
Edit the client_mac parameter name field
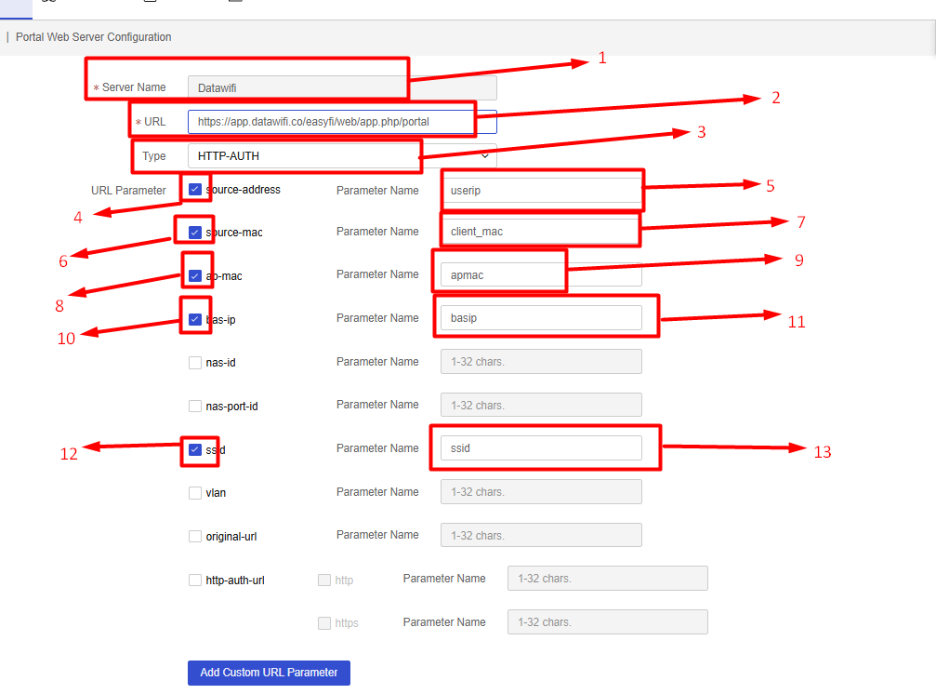tap(541, 231)
